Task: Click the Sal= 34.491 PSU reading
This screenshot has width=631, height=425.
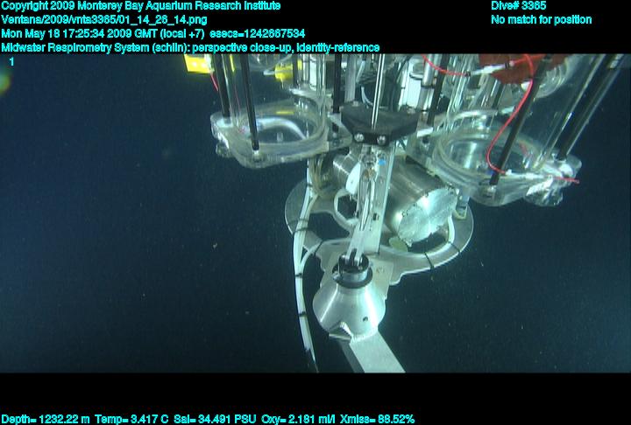Action: [x=215, y=420]
